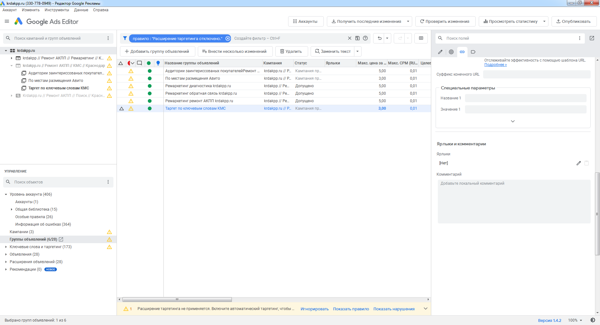
Task: Open the undo history dropdown
Action: tap(387, 38)
